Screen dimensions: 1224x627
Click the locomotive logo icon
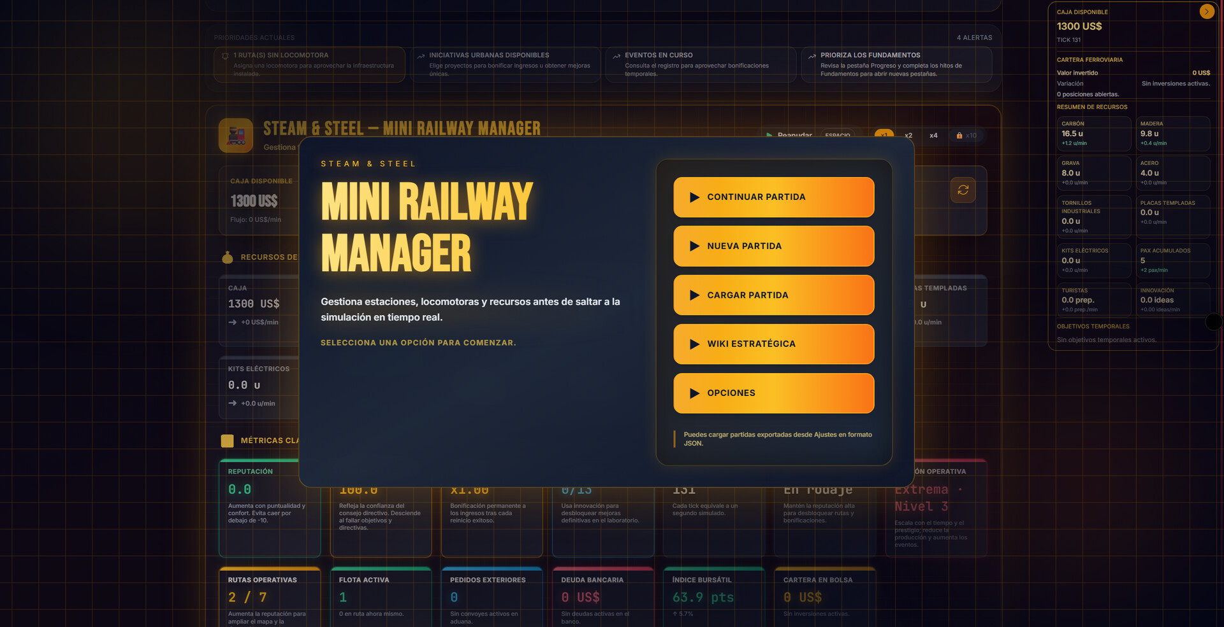[x=236, y=135]
